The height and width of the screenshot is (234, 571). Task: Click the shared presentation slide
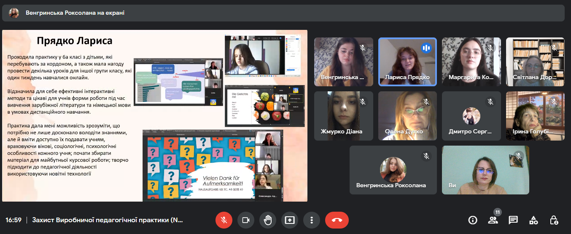155,116
